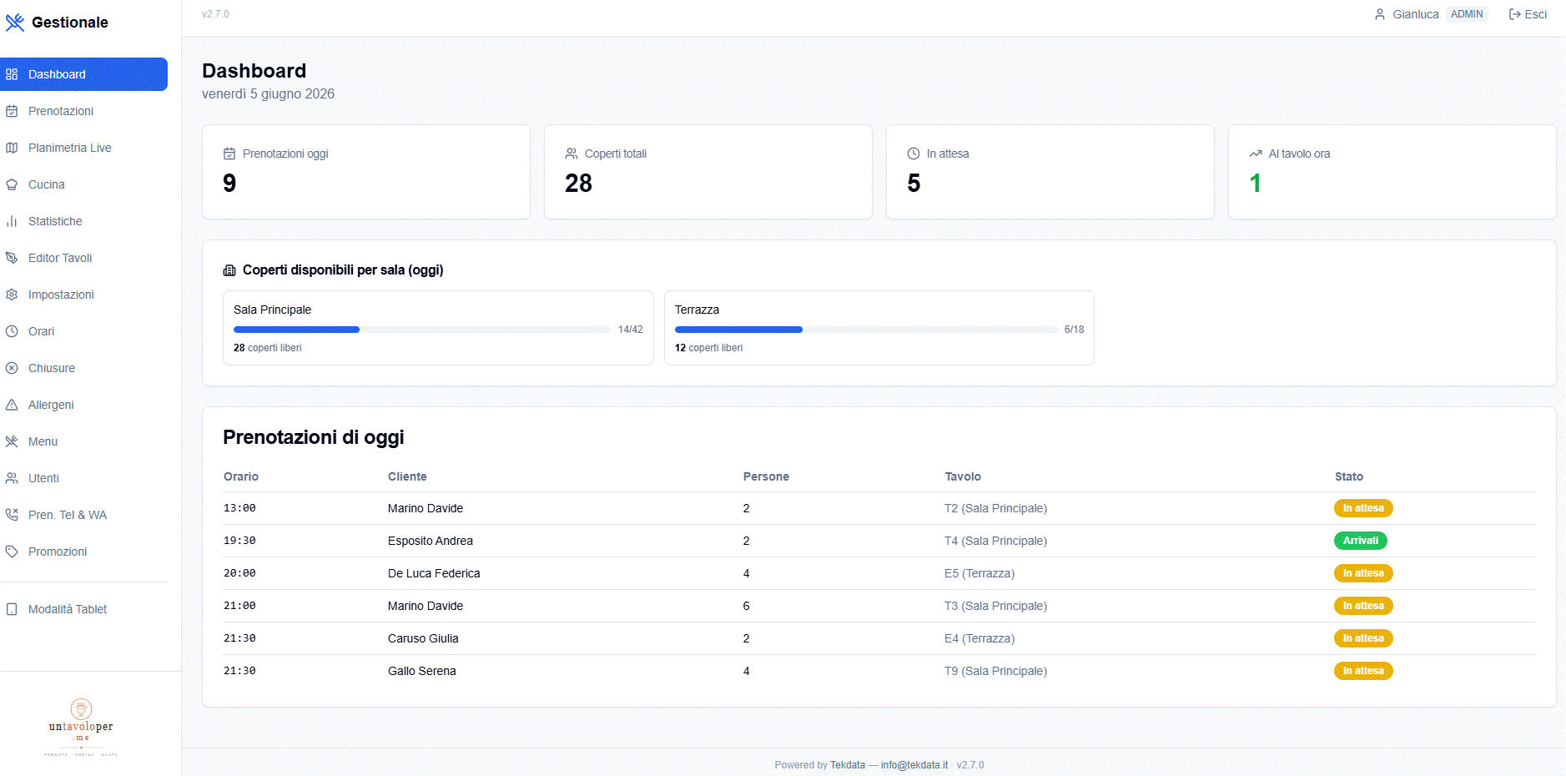Click the Planimetria Live map icon

point(12,148)
